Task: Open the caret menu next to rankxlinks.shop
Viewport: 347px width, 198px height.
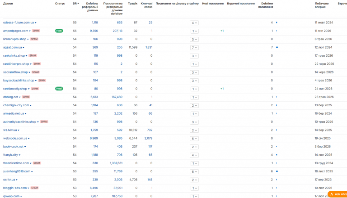Action: tap(26, 56)
